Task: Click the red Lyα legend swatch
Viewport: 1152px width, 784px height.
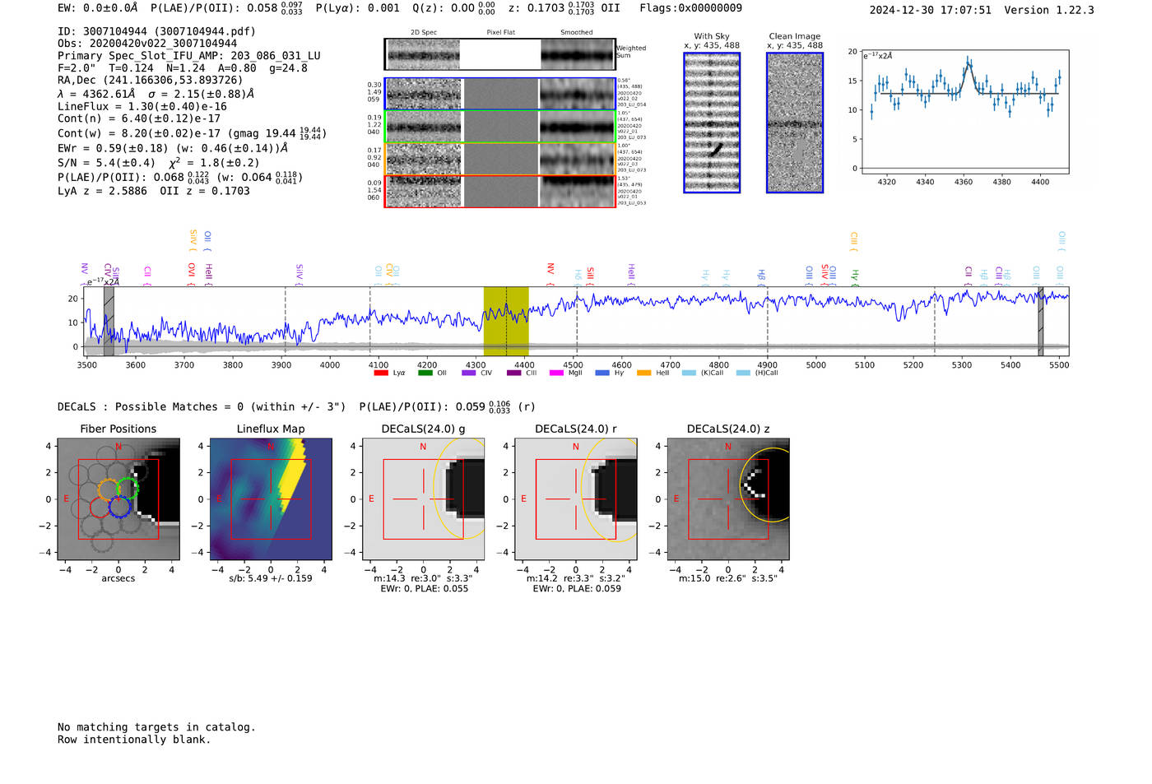Action: click(x=380, y=373)
